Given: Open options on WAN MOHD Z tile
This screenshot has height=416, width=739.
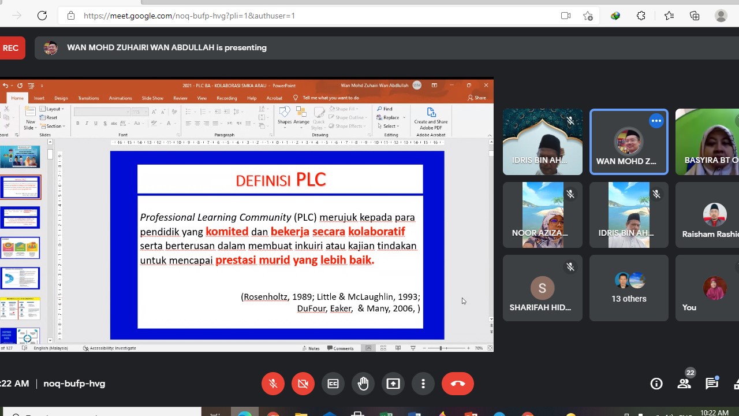Looking at the screenshot, I should coord(656,121).
